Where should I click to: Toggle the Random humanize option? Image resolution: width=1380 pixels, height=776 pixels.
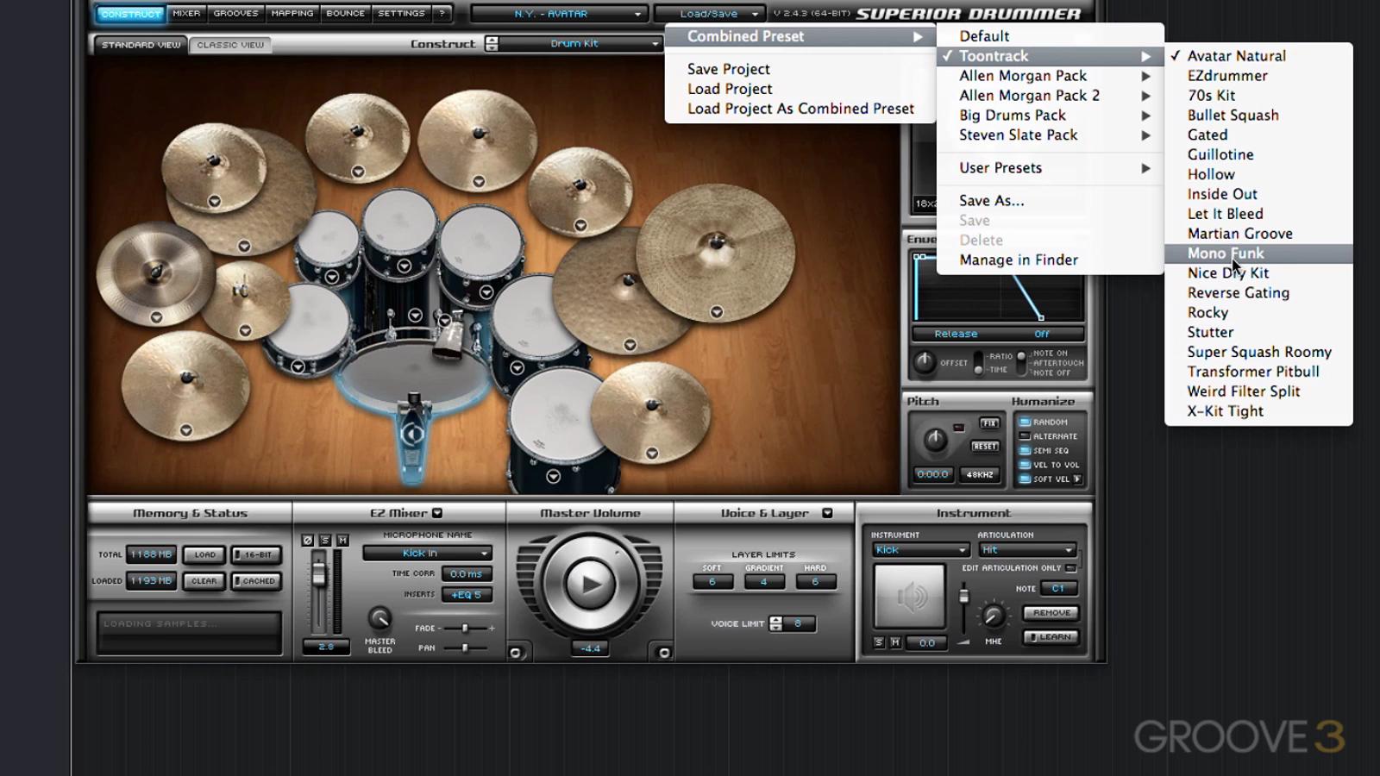1026,422
